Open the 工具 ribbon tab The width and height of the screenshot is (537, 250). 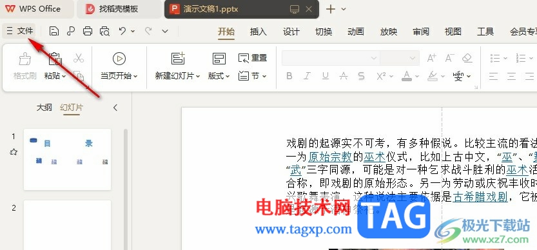(x=485, y=32)
